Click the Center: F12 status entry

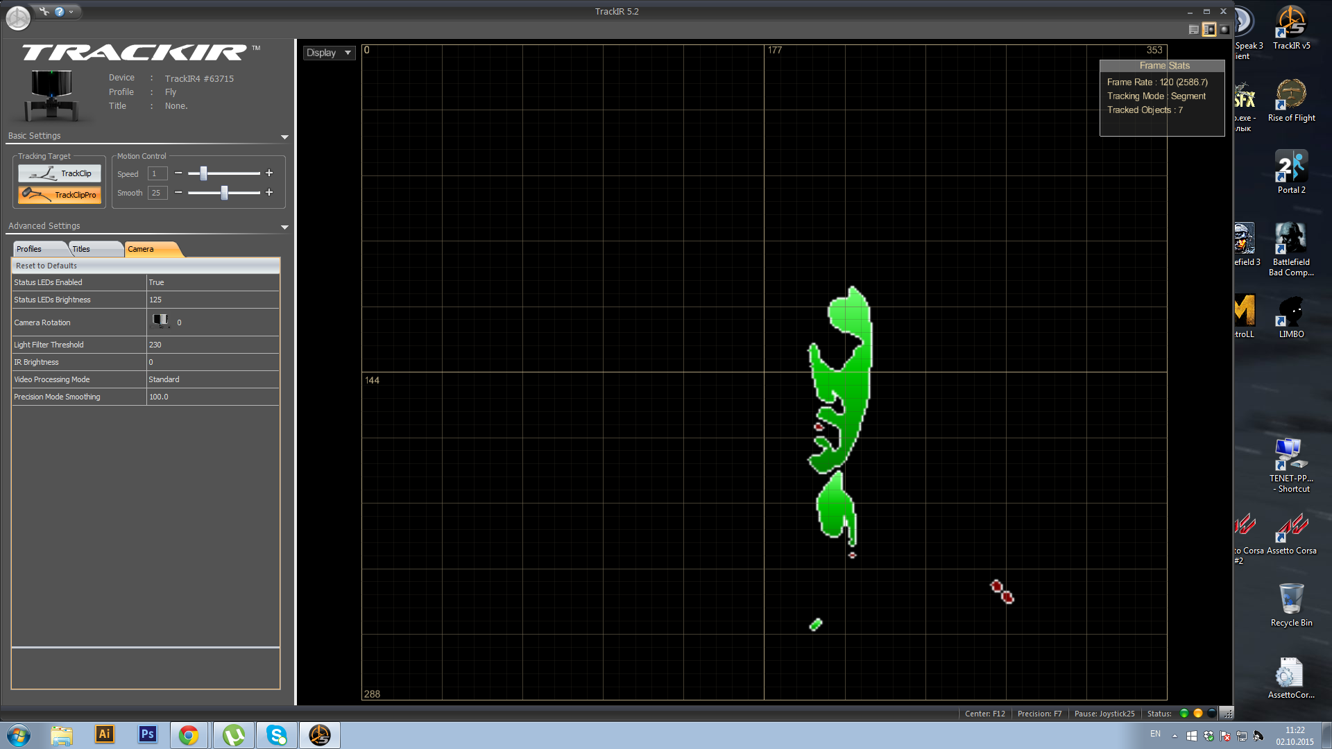coord(984,714)
